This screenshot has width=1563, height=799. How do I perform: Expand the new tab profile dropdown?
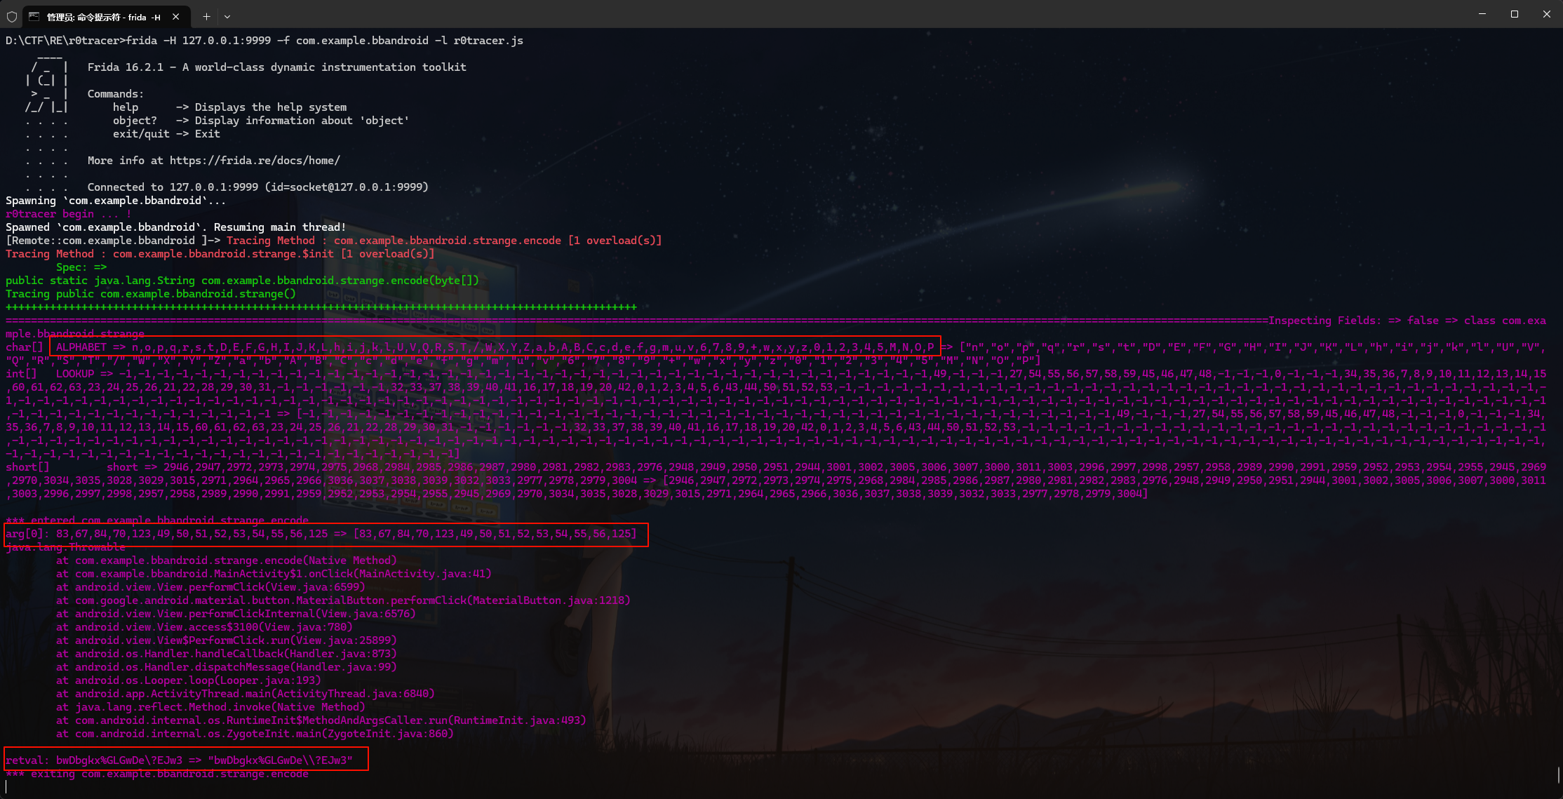coord(227,16)
